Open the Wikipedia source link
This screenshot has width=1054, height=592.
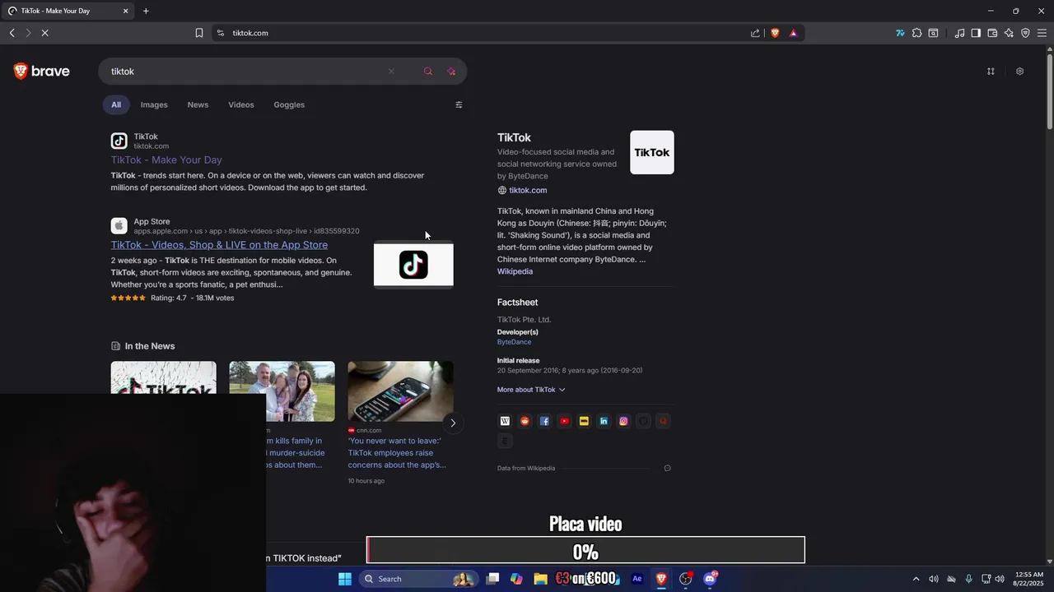click(515, 271)
